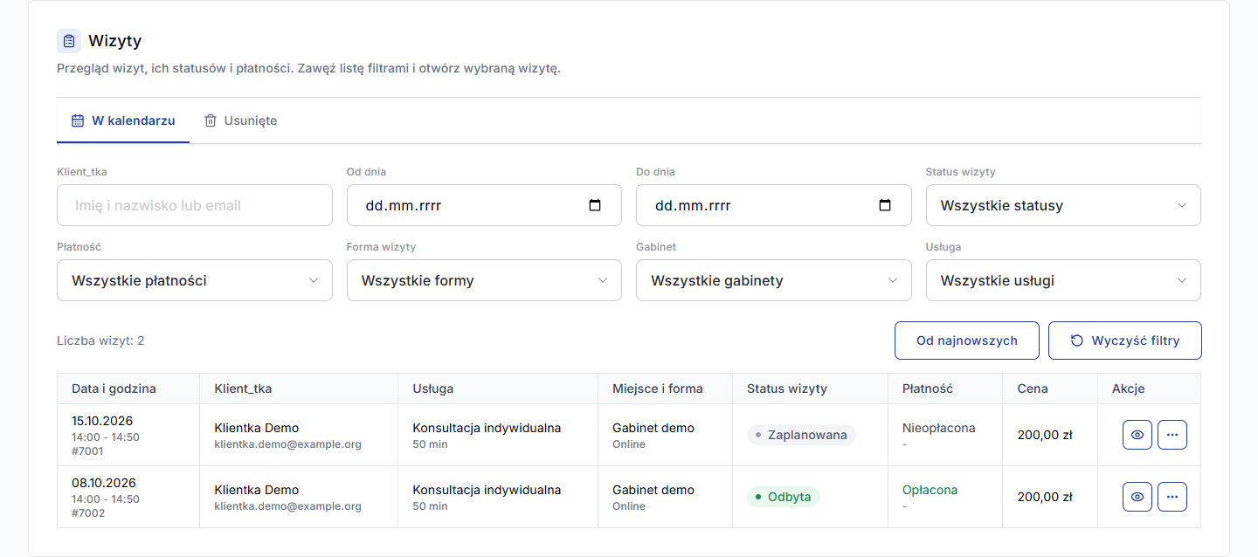
Task: Click calendar picker icon in Od dnia field
Action: click(595, 206)
